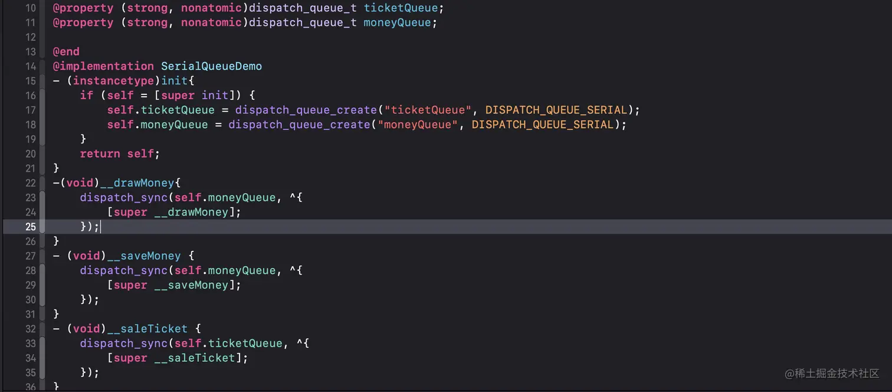
Task: Click the __drawMoney method name on line 22
Action: click(x=137, y=183)
